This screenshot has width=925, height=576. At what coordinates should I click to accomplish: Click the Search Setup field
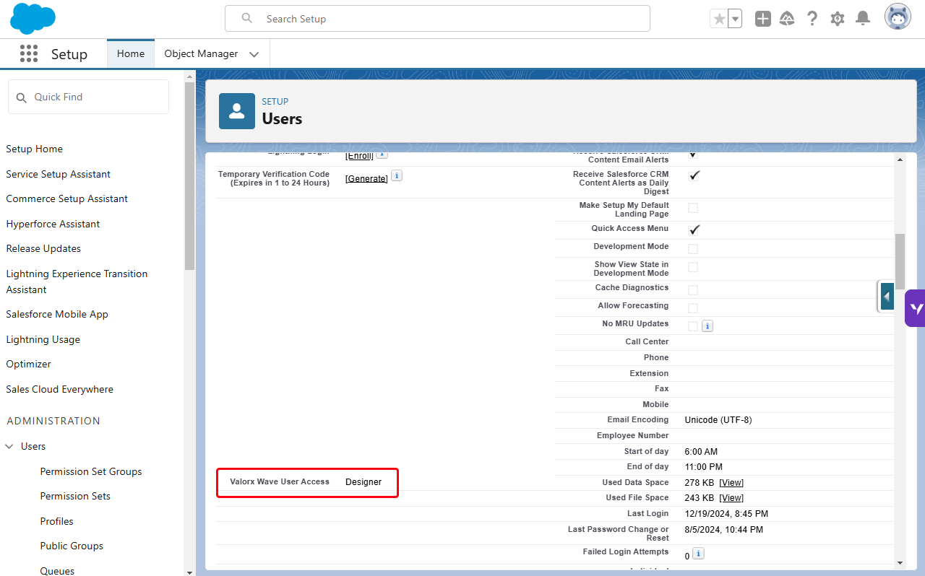(437, 19)
